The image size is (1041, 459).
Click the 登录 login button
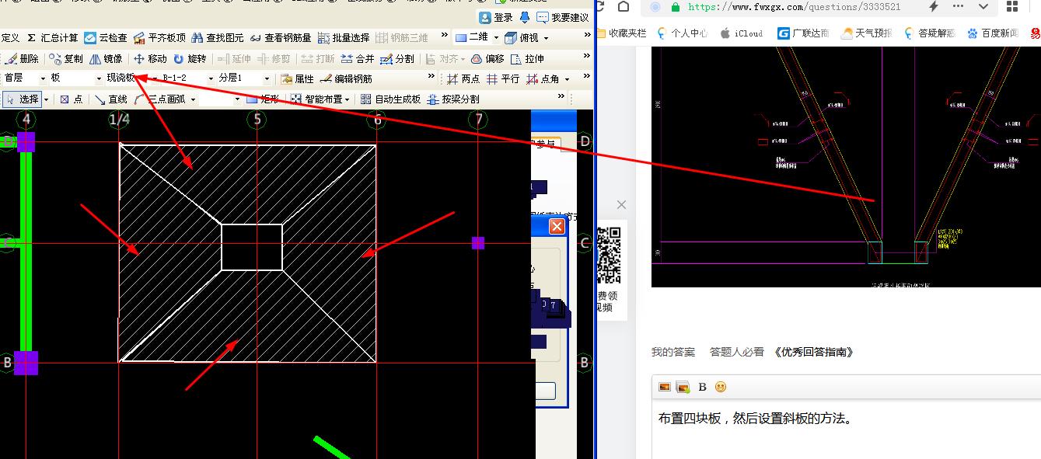point(496,17)
